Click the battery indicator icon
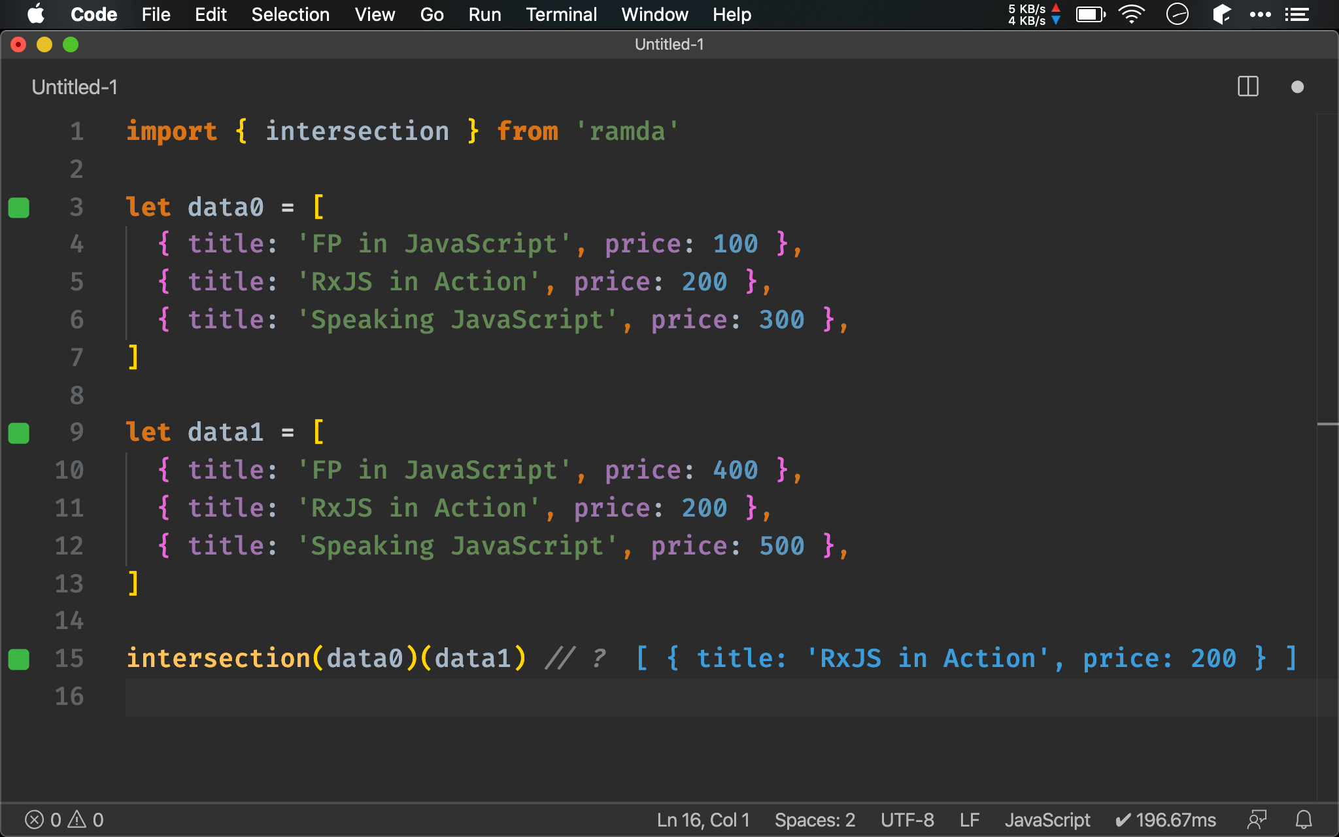Screen dimensions: 1339x837 1091,14
